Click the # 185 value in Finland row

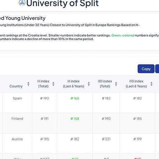[138, 119]
